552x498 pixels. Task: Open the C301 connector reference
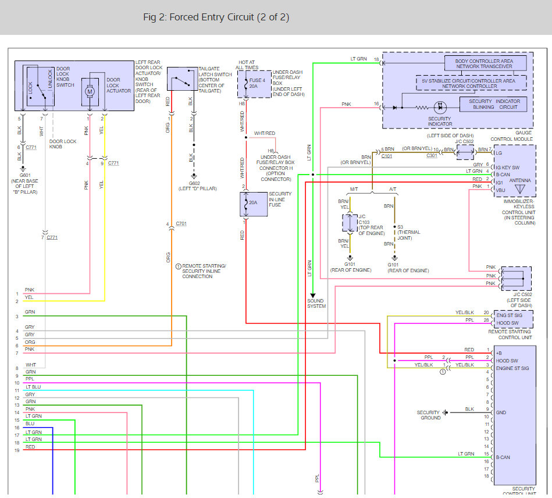point(432,156)
